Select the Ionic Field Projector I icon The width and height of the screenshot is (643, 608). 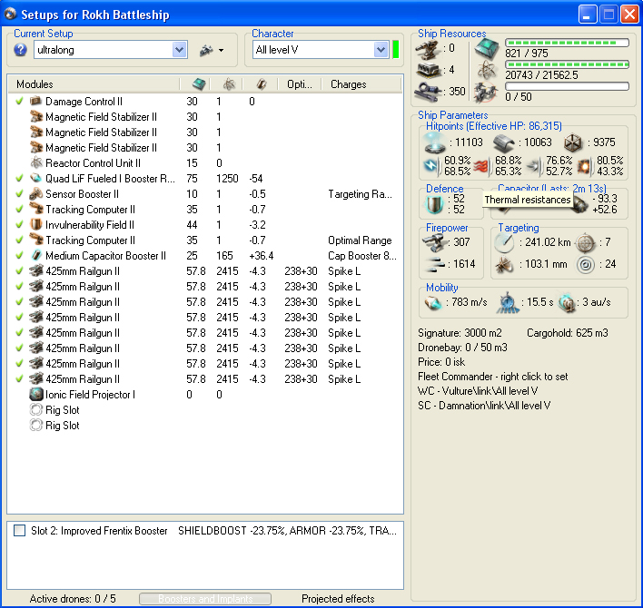point(36,394)
